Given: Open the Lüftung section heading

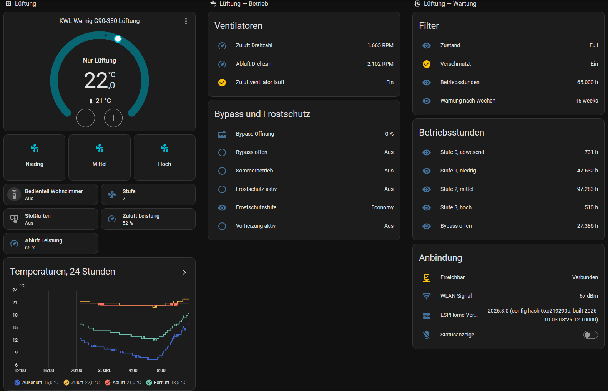Looking at the screenshot, I should click(21, 4).
